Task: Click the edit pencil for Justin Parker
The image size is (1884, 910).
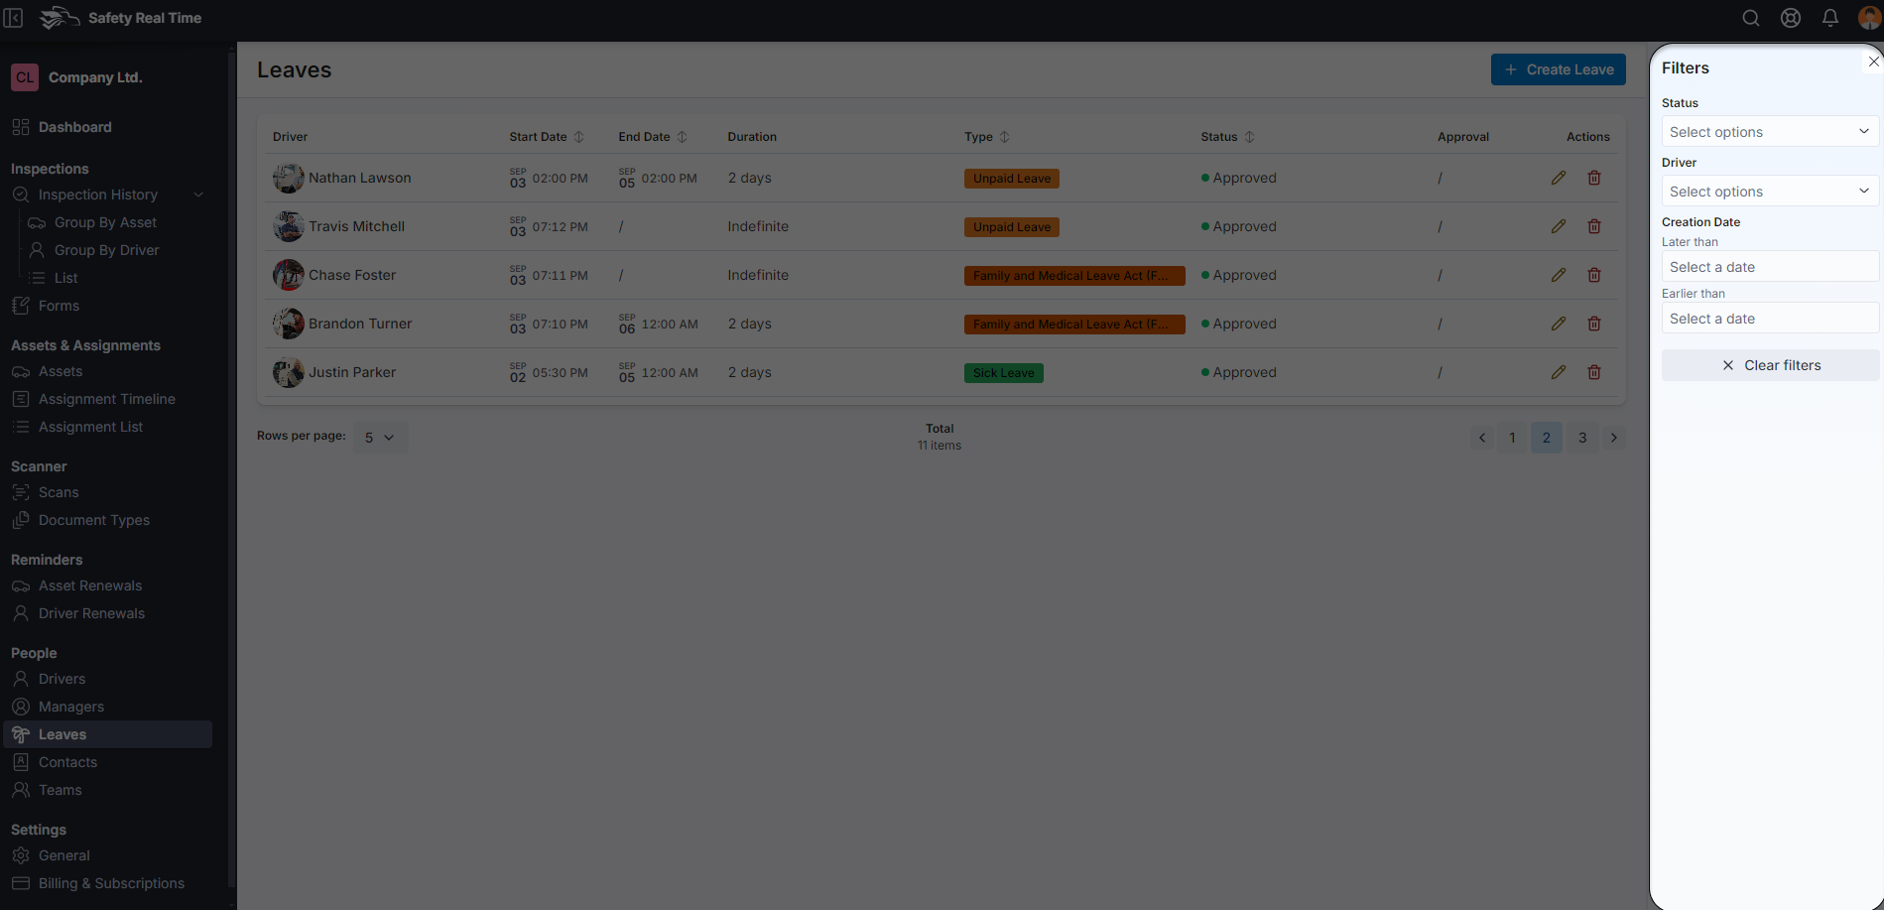Action: pyautogui.click(x=1558, y=372)
